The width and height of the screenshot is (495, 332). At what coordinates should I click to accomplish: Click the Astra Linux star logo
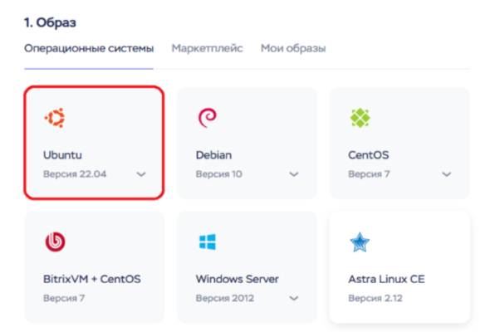pos(360,242)
